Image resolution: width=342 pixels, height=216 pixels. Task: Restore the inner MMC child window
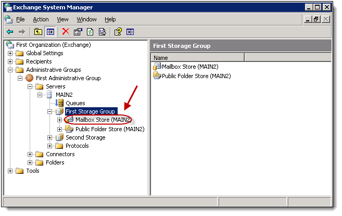(316, 19)
